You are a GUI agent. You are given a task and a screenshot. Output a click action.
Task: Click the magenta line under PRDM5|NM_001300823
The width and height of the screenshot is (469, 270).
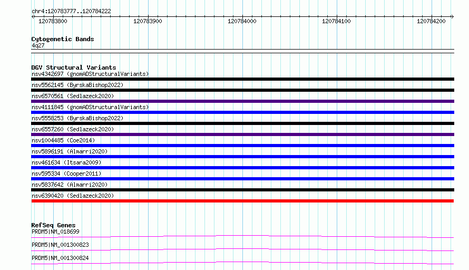point(242,249)
